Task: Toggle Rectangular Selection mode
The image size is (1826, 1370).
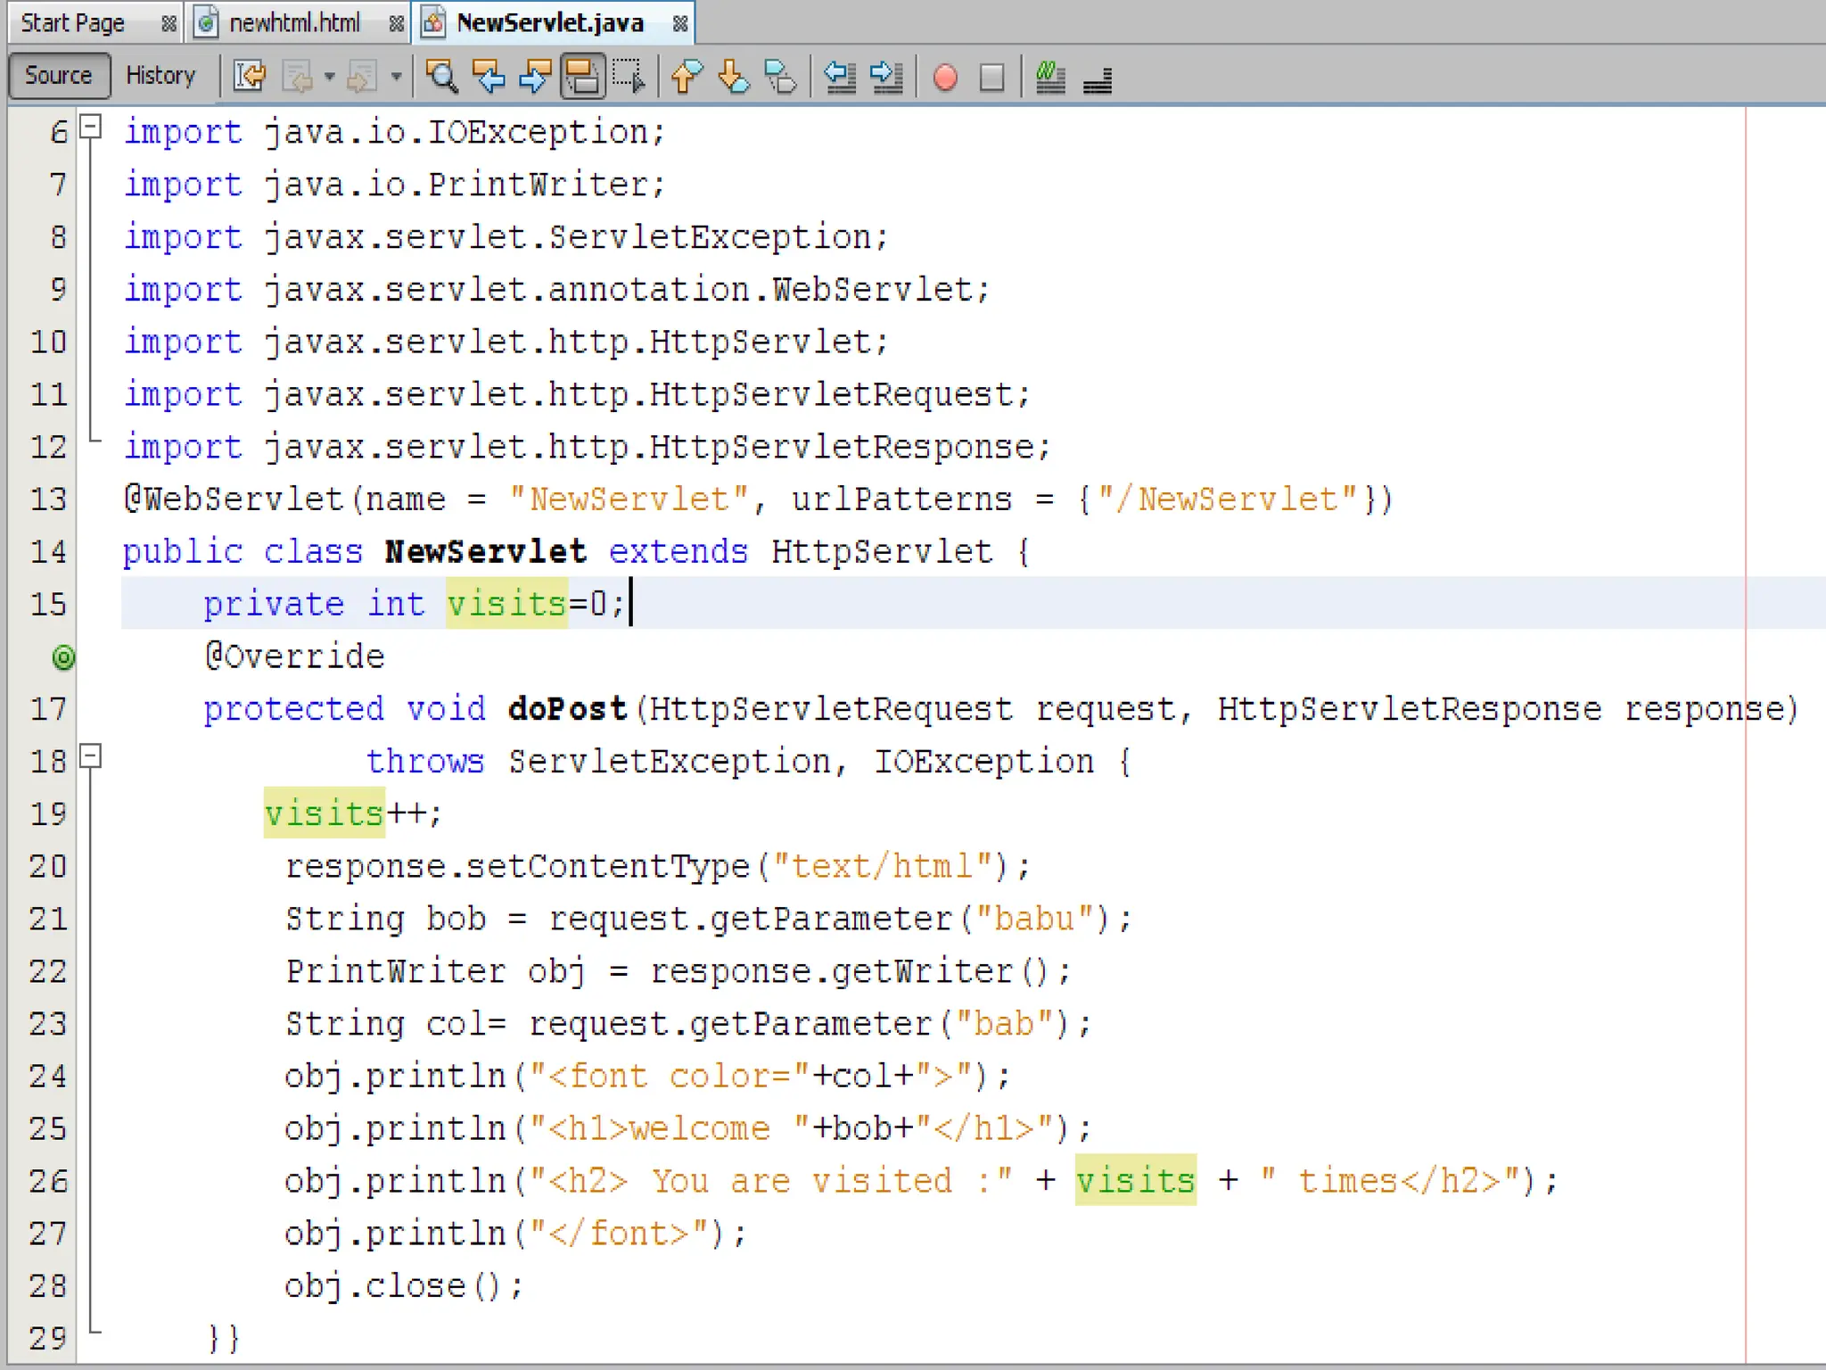Action: click(x=629, y=77)
